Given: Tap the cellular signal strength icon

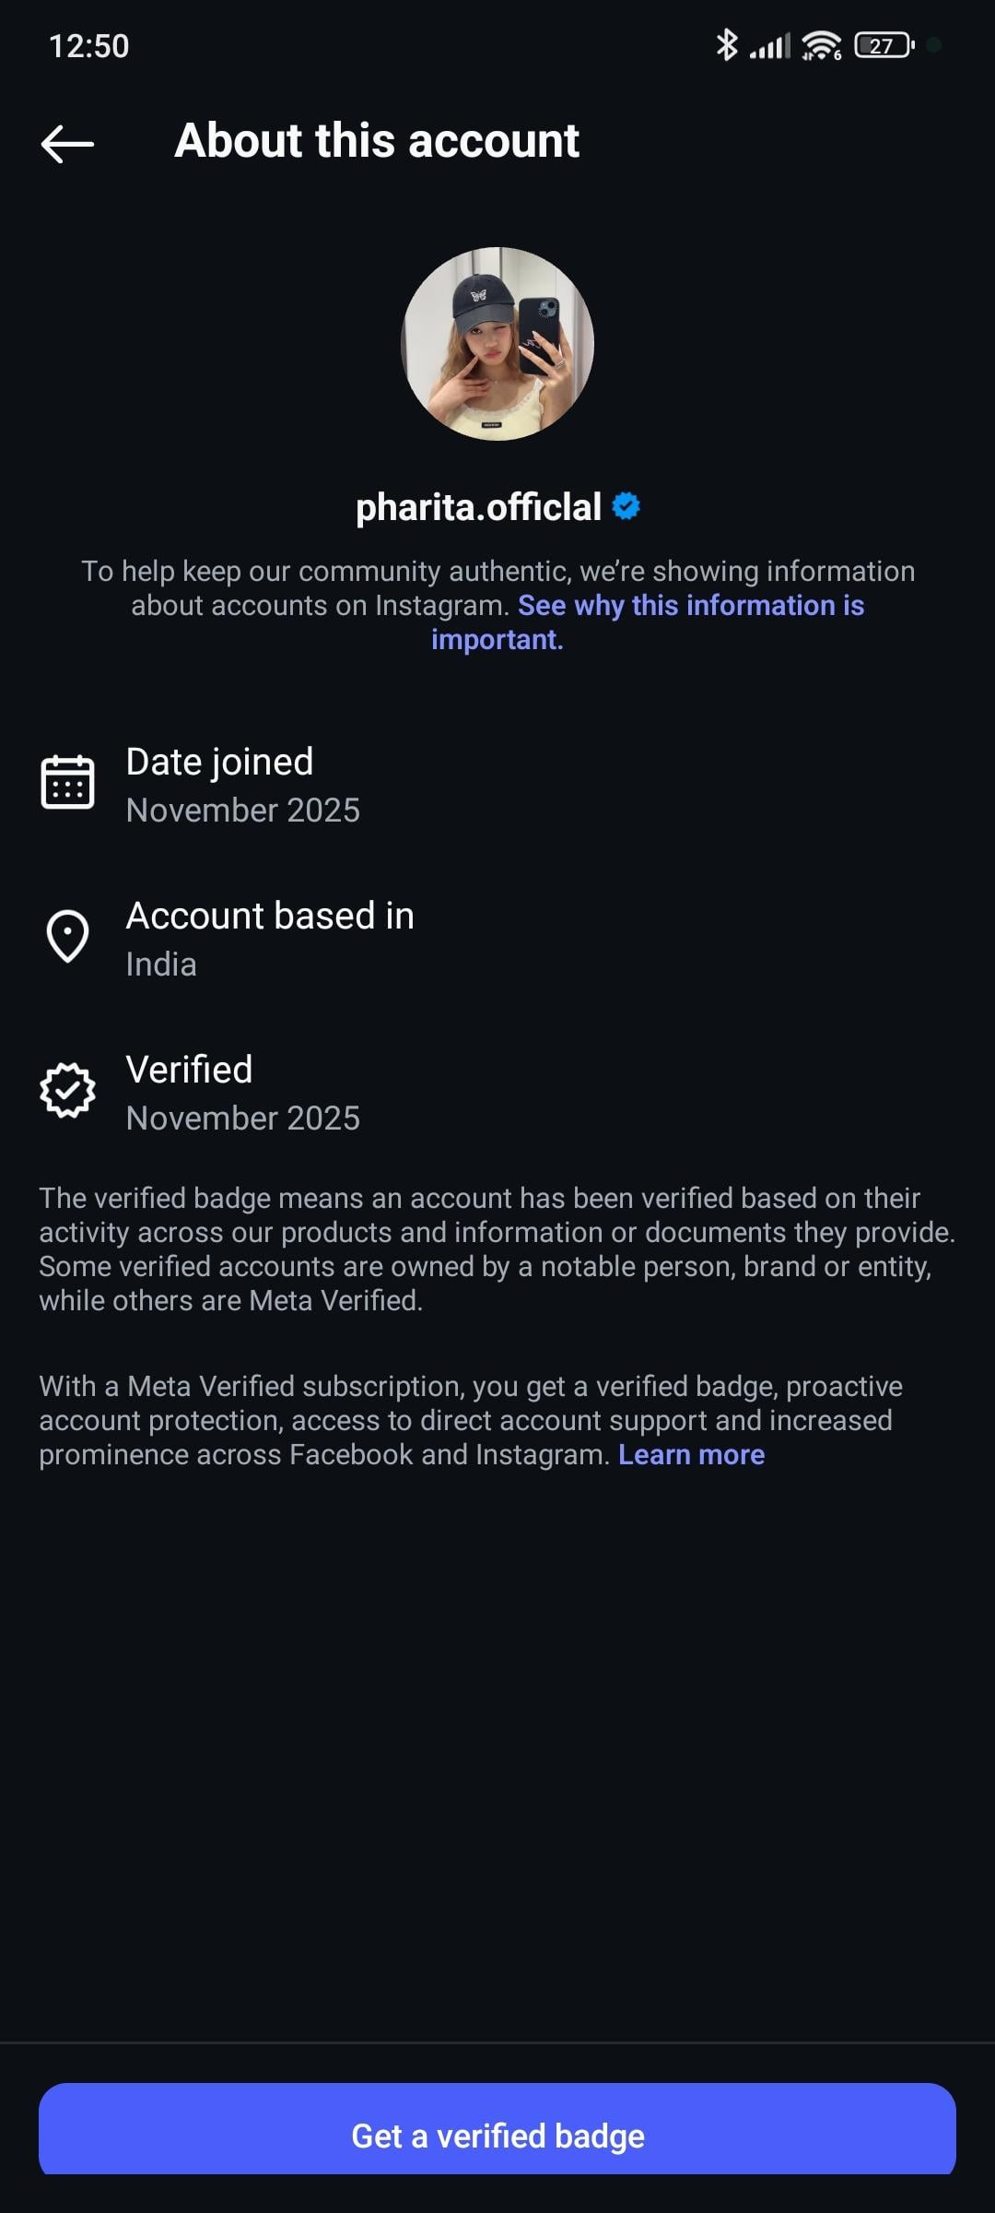Looking at the screenshot, I should click(770, 46).
